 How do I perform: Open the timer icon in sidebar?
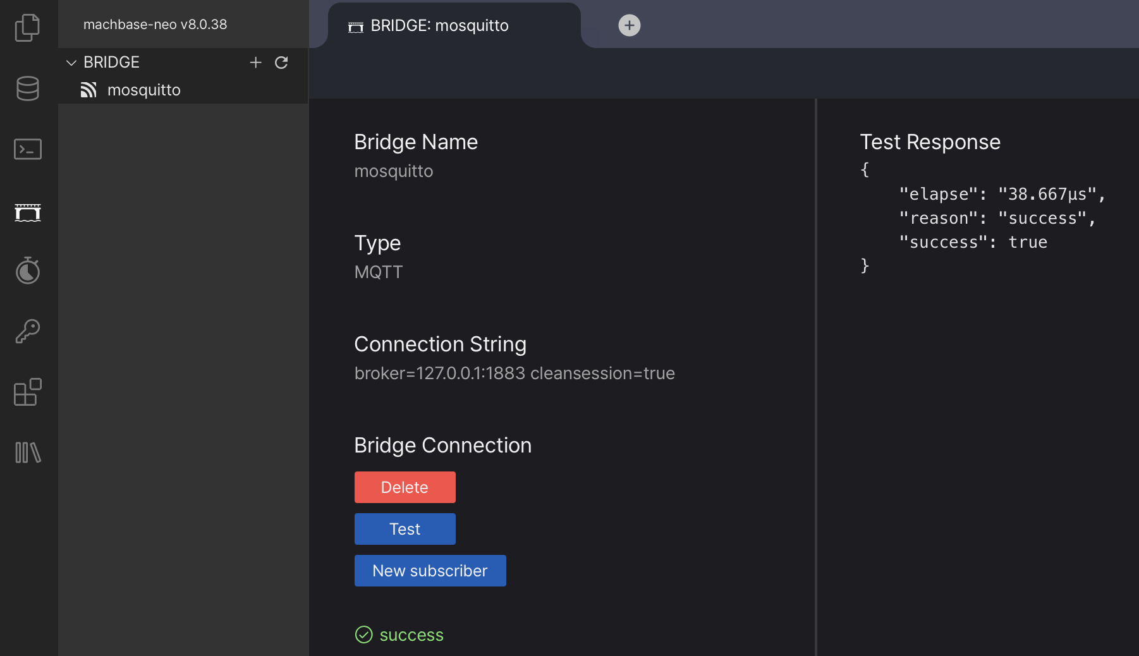[x=27, y=270]
